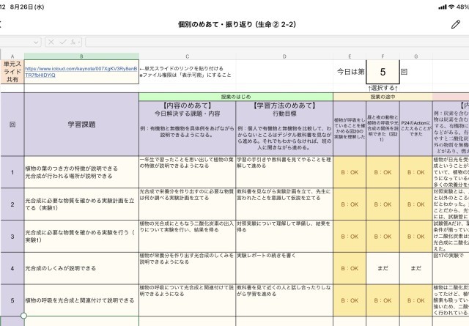The height and width of the screenshot is (326, 469).
Task: Select the 【内容のめあて】 heading cell
Action: [188, 128]
